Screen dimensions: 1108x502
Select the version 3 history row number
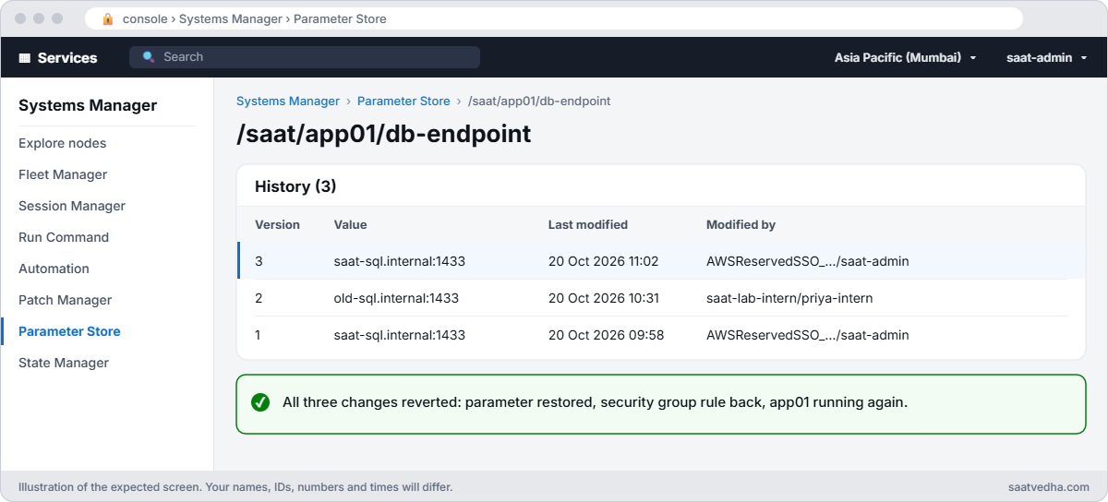coord(259,261)
